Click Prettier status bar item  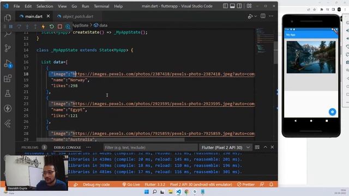pyautogui.click(x=246, y=185)
